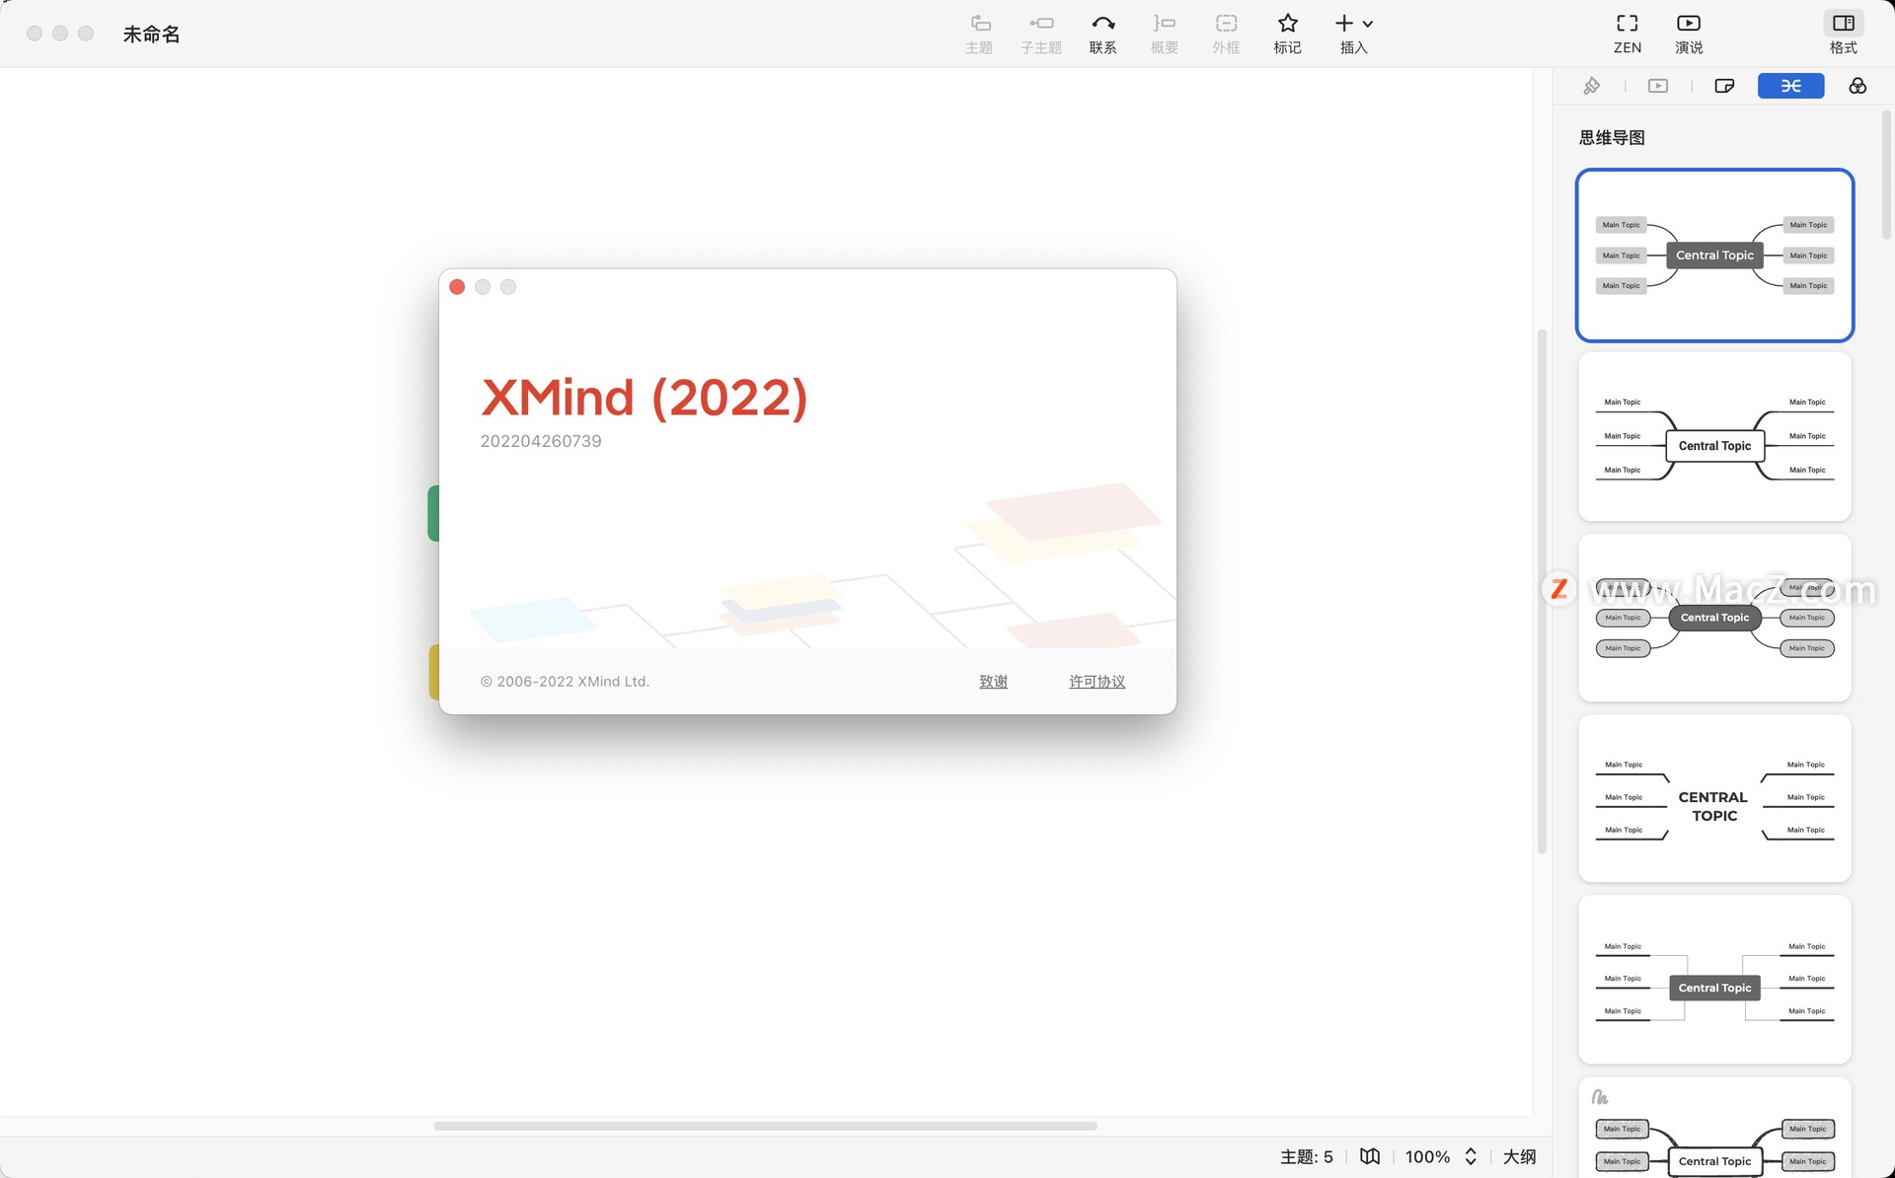The height and width of the screenshot is (1178, 1895).
Task: Select the skeleton structure tab
Action: point(1790,86)
